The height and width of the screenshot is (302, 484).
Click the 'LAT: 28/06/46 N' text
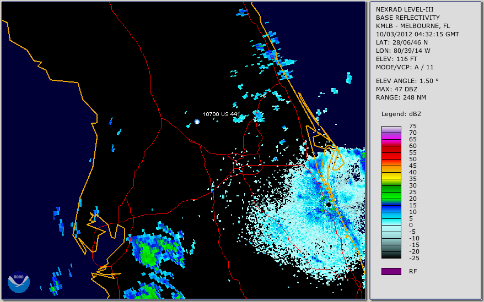tap(401, 42)
